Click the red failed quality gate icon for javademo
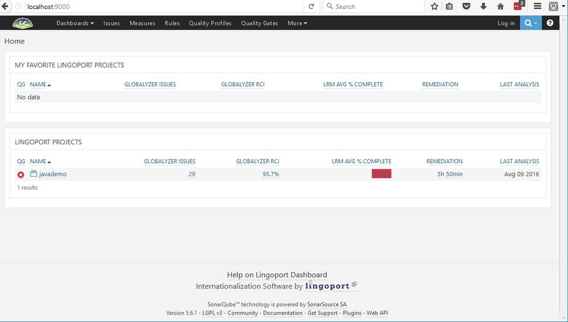The height and width of the screenshot is (322, 568). (21, 174)
